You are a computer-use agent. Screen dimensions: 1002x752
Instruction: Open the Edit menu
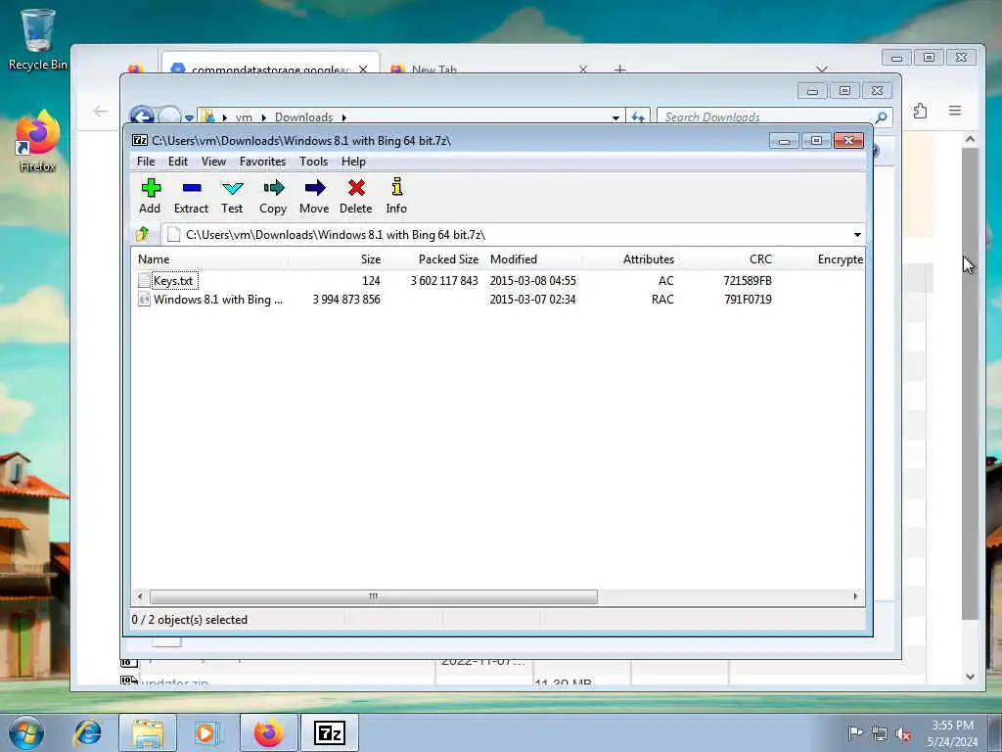click(178, 162)
